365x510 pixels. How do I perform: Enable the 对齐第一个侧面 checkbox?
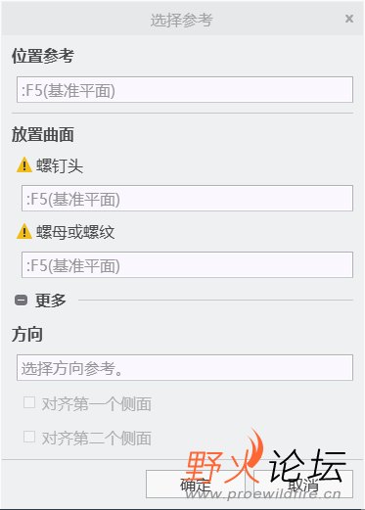[29, 402]
